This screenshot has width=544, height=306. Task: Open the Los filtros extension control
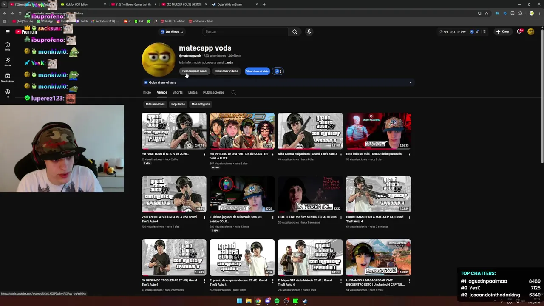click(172, 31)
